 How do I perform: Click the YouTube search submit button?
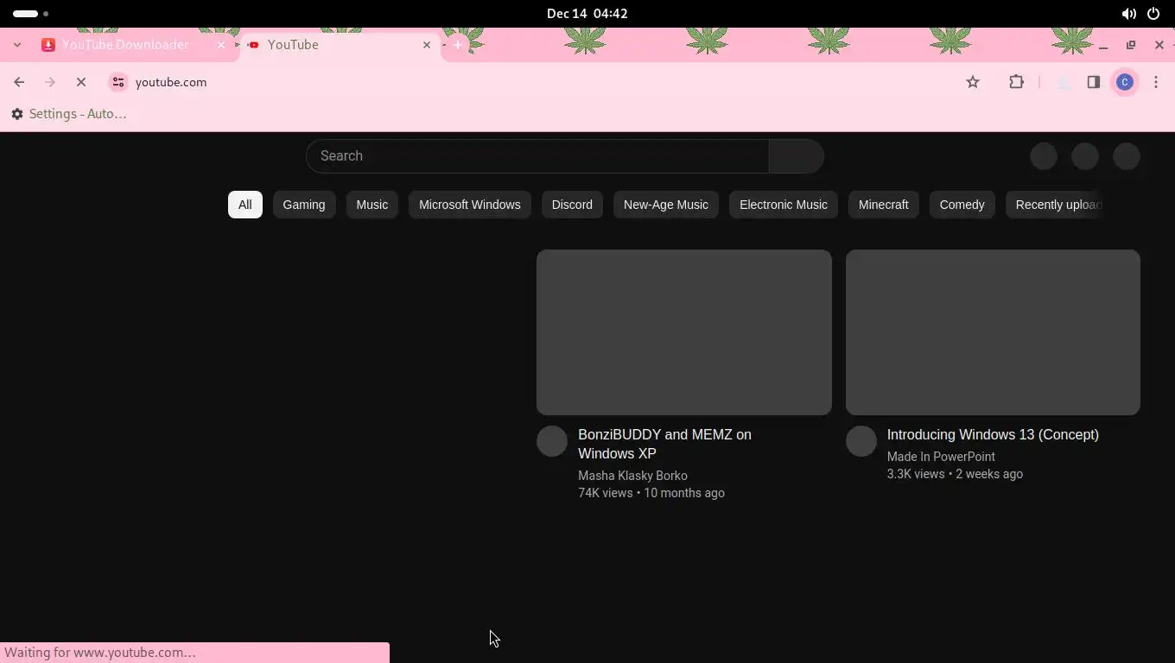pos(796,156)
